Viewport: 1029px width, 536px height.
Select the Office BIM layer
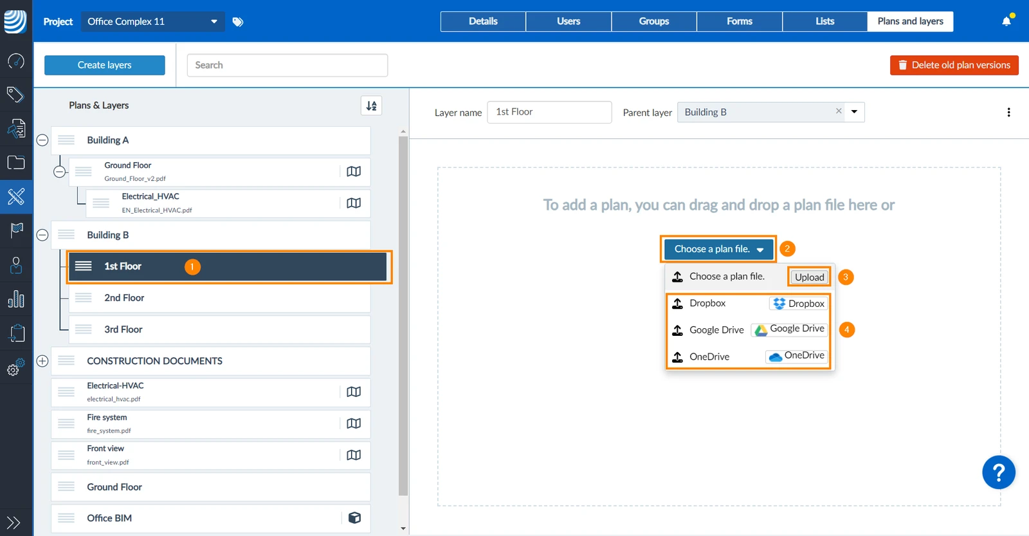211,518
